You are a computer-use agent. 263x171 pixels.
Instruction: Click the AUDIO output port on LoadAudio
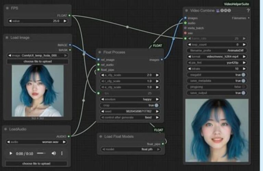click(x=69, y=136)
